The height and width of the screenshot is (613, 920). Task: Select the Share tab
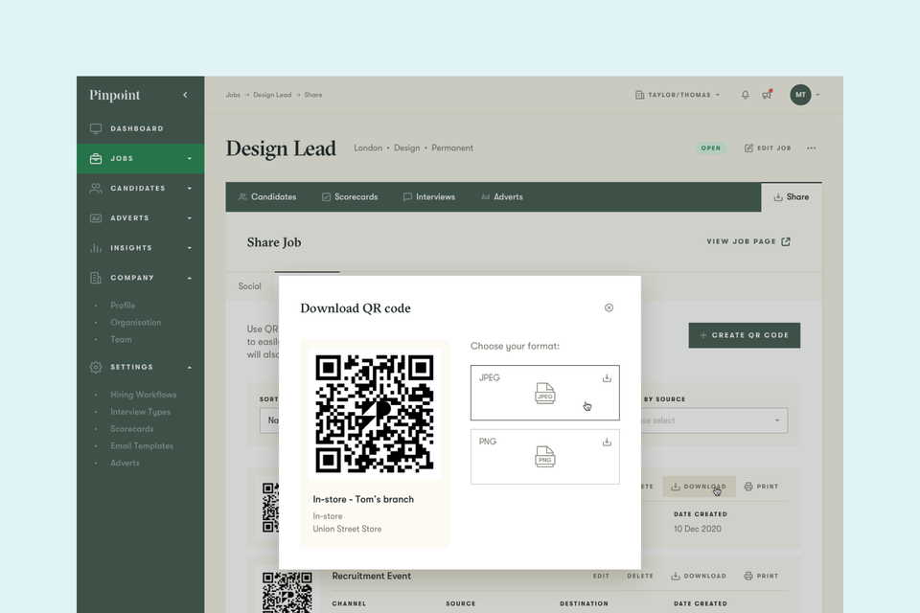(792, 197)
